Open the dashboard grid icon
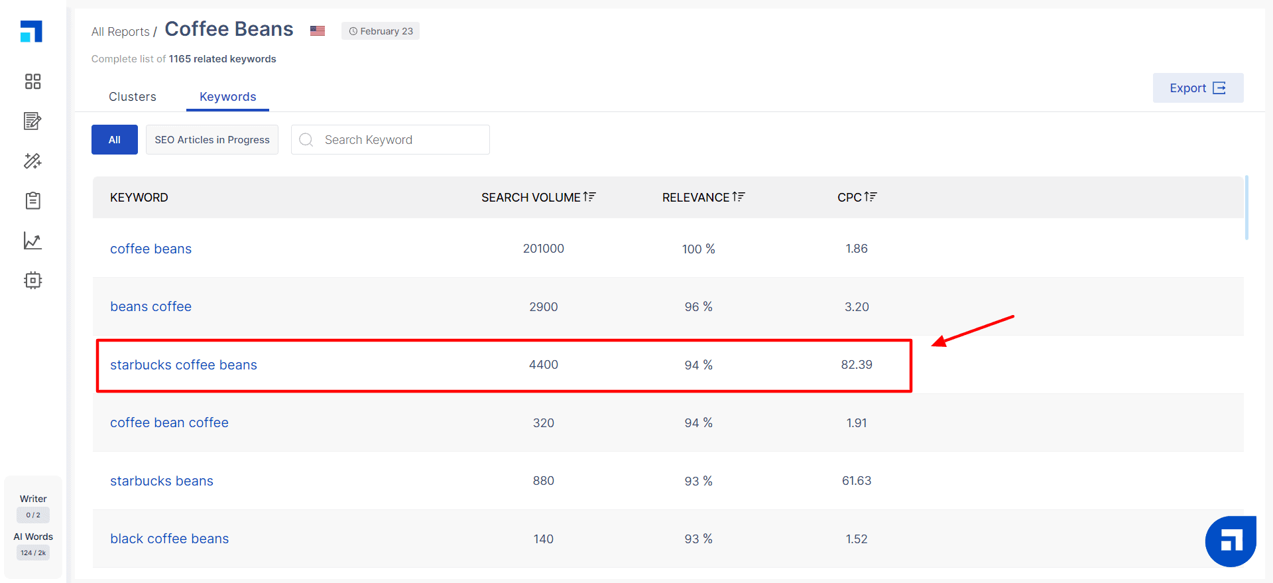Screen dimensions: 1273x583 pos(32,82)
